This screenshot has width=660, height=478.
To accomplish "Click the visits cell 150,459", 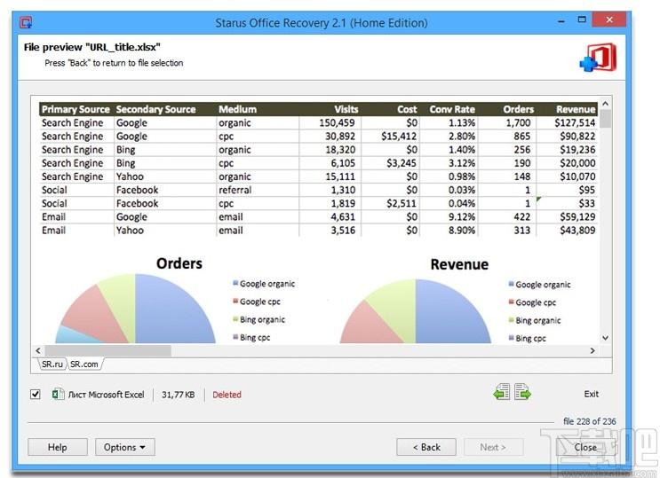I will pyautogui.click(x=337, y=122).
